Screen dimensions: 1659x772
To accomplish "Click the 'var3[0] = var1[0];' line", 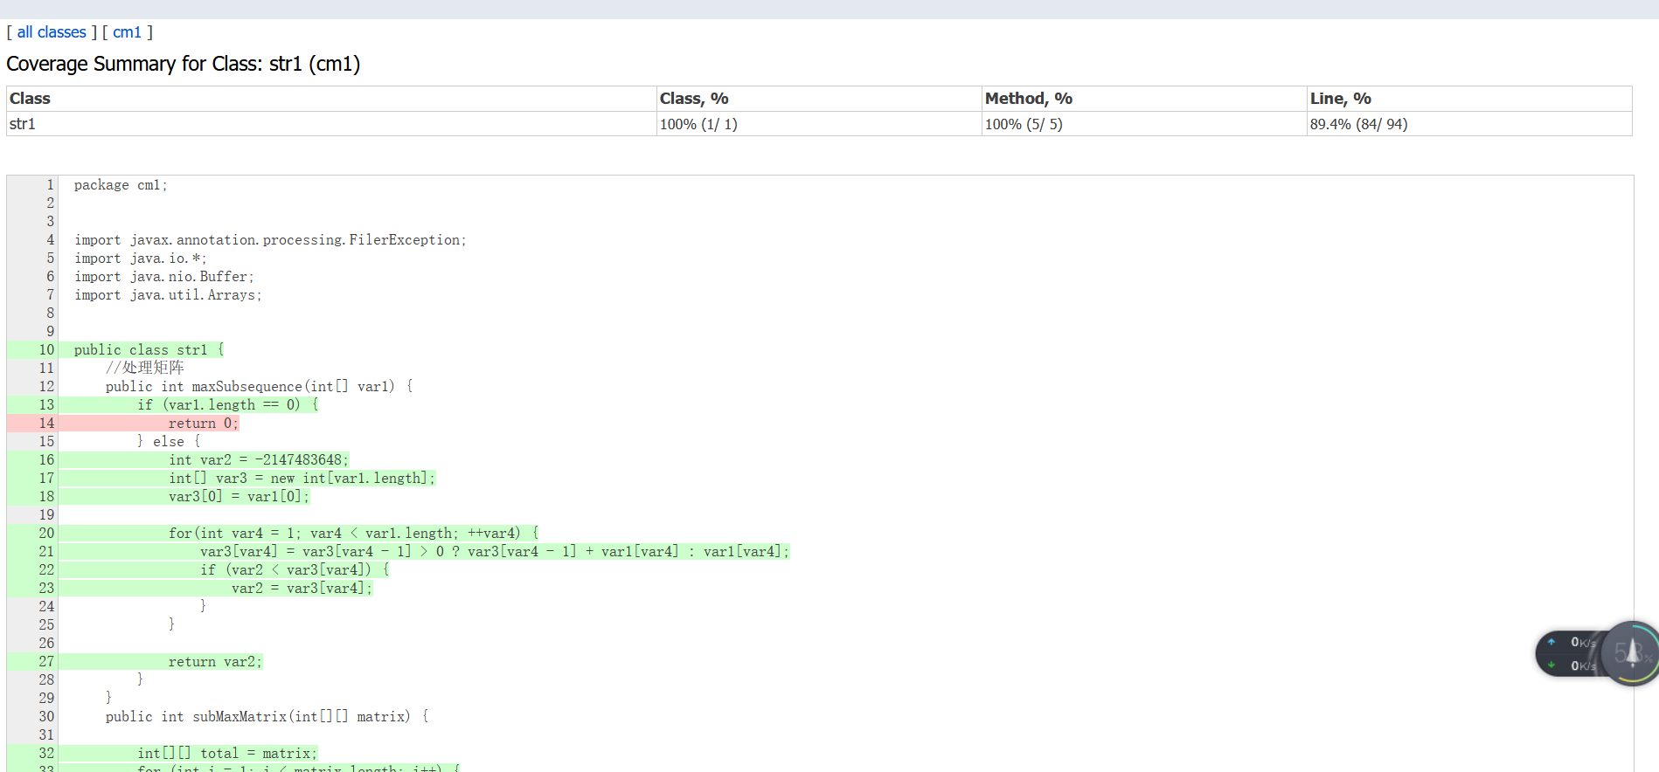I will [x=239, y=497].
